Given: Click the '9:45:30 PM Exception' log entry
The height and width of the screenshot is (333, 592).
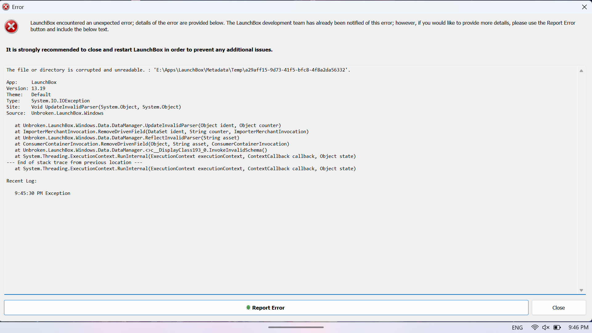Looking at the screenshot, I should point(43,193).
